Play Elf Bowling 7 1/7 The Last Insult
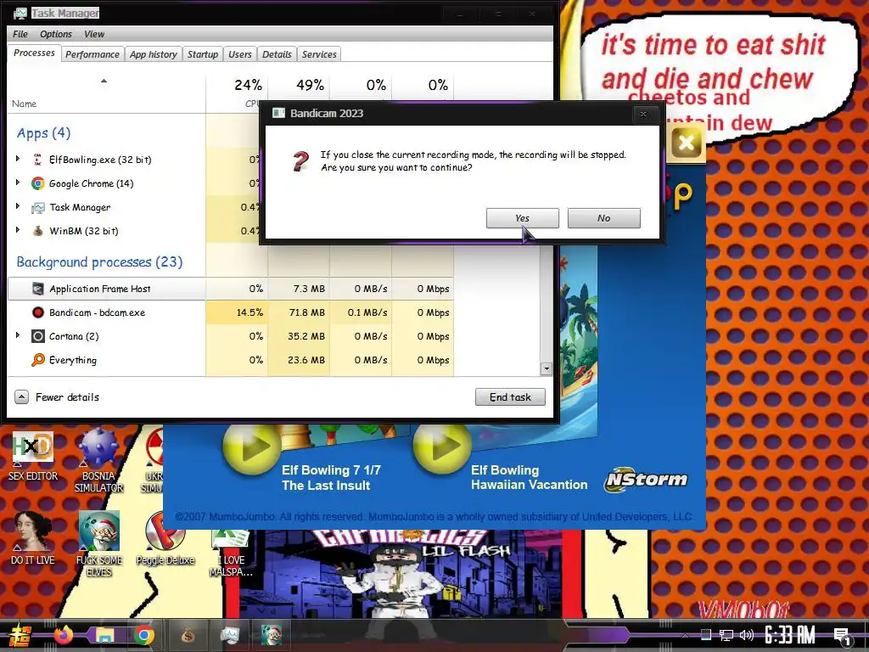The width and height of the screenshot is (869, 652). click(251, 447)
